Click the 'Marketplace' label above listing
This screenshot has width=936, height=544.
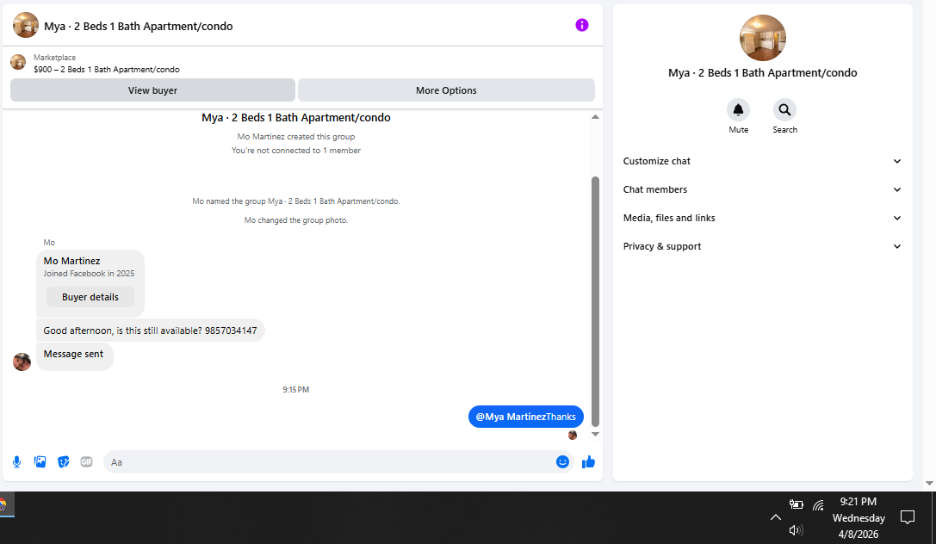click(54, 58)
